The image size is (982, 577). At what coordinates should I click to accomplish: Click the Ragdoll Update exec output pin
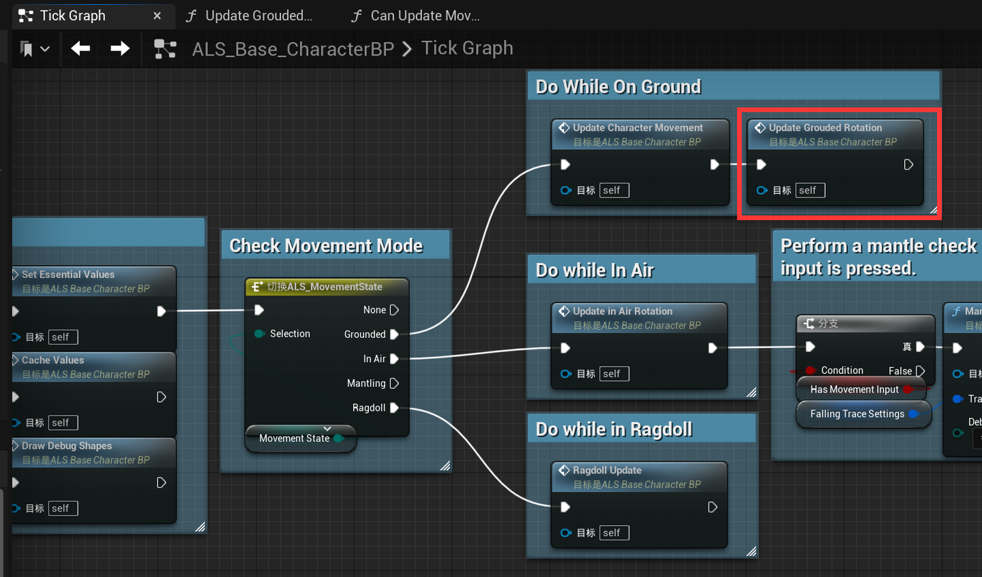coord(713,507)
